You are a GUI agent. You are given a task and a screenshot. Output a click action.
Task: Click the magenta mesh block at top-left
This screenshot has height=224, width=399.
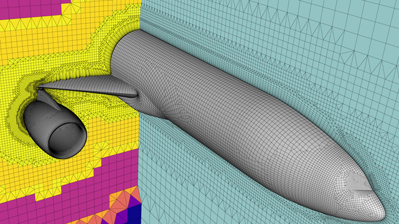tap(31, 9)
